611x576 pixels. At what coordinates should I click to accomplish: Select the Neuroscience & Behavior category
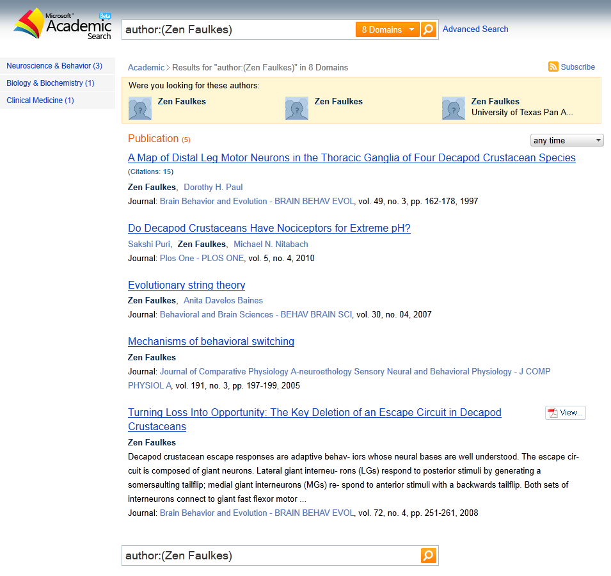[54, 65]
